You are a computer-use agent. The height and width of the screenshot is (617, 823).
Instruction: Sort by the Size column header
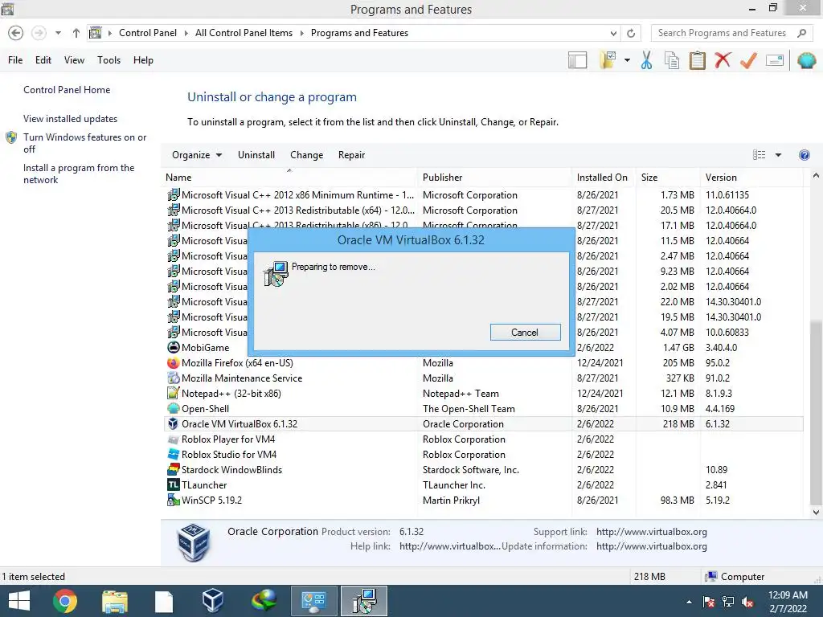pos(668,178)
